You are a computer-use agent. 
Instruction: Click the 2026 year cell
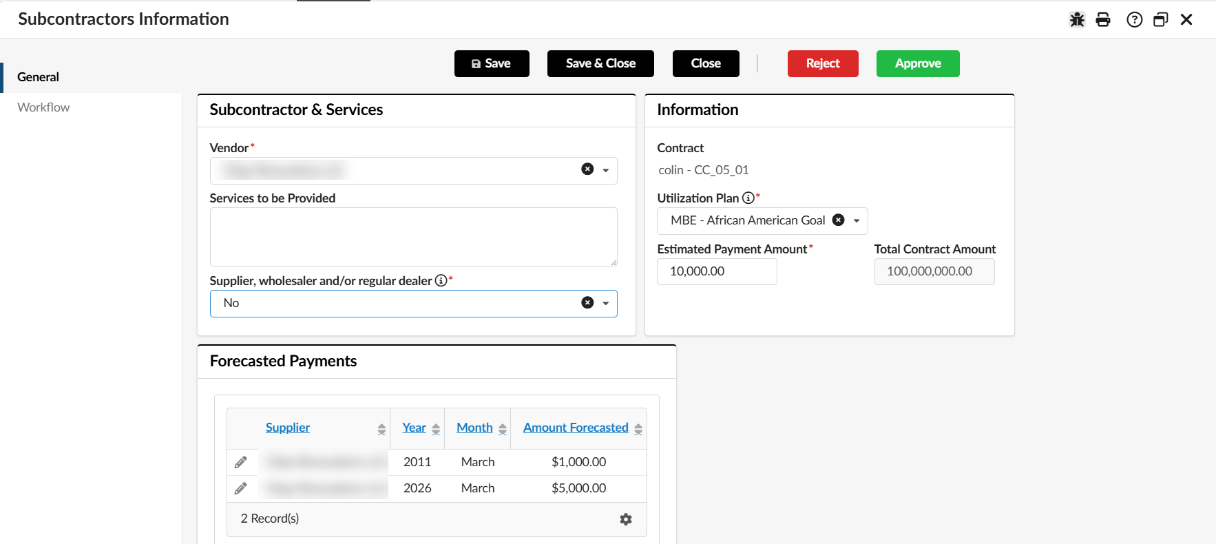417,488
